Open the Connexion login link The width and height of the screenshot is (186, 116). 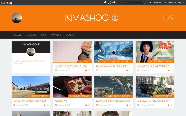pyautogui.click(x=156, y=3)
